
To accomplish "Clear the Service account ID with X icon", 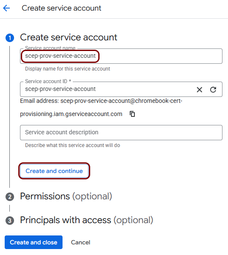I will [199, 90].
